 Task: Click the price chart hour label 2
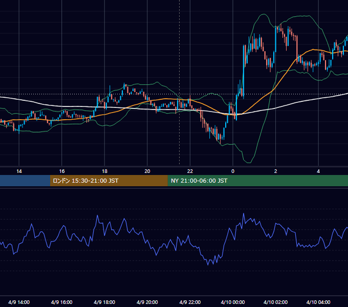tap(276, 171)
